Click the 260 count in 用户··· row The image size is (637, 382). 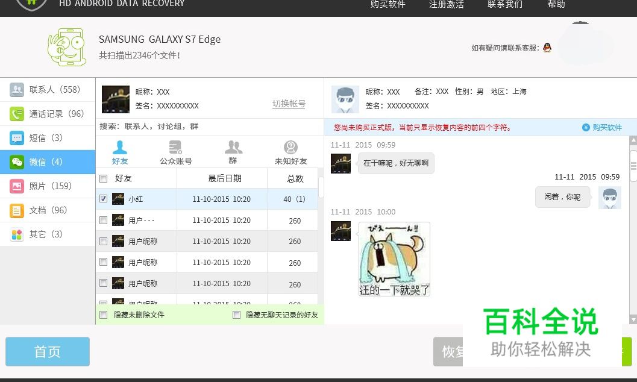[295, 221]
